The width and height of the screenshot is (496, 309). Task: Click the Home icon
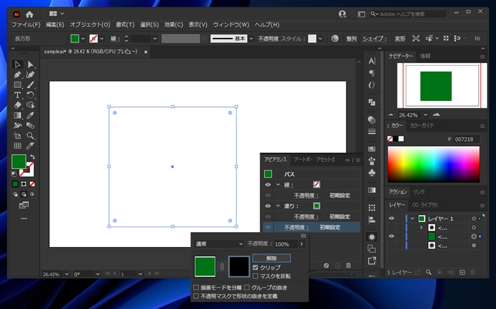(x=29, y=14)
